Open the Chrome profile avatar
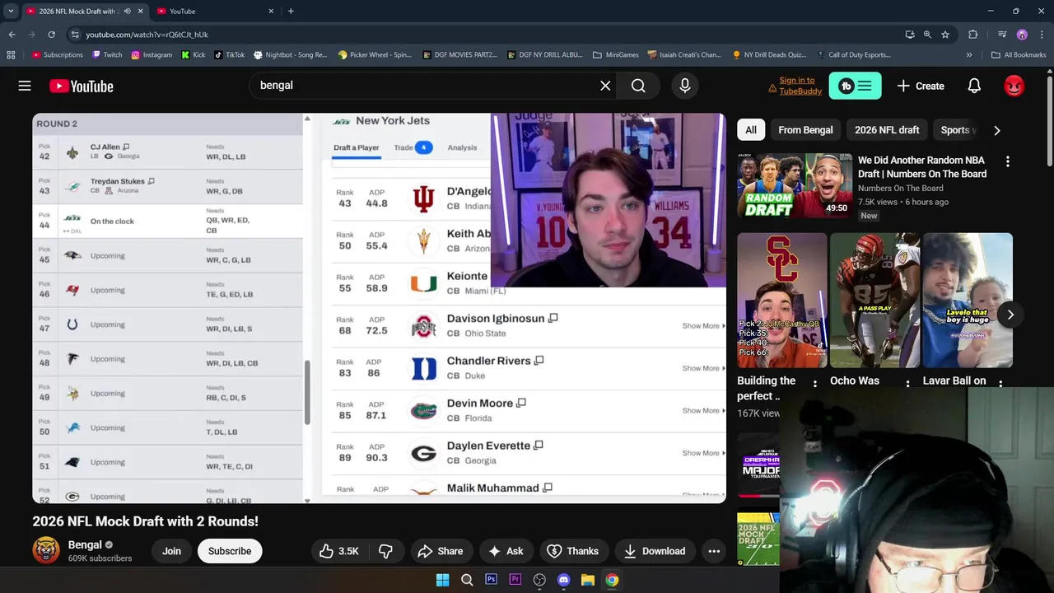The image size is (1054, 593). pos(1022,35)
